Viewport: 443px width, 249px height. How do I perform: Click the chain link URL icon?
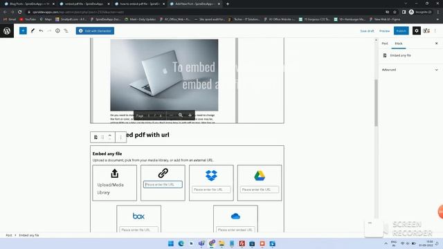click(x=163, y=173)
